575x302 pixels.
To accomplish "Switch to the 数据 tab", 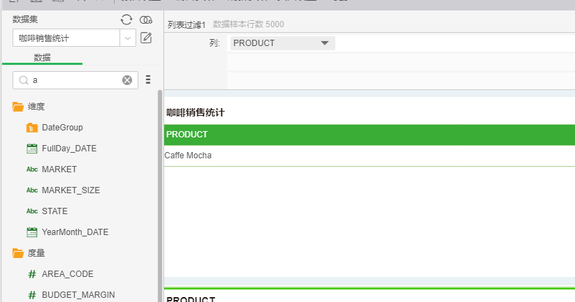I will click(42, 57).
